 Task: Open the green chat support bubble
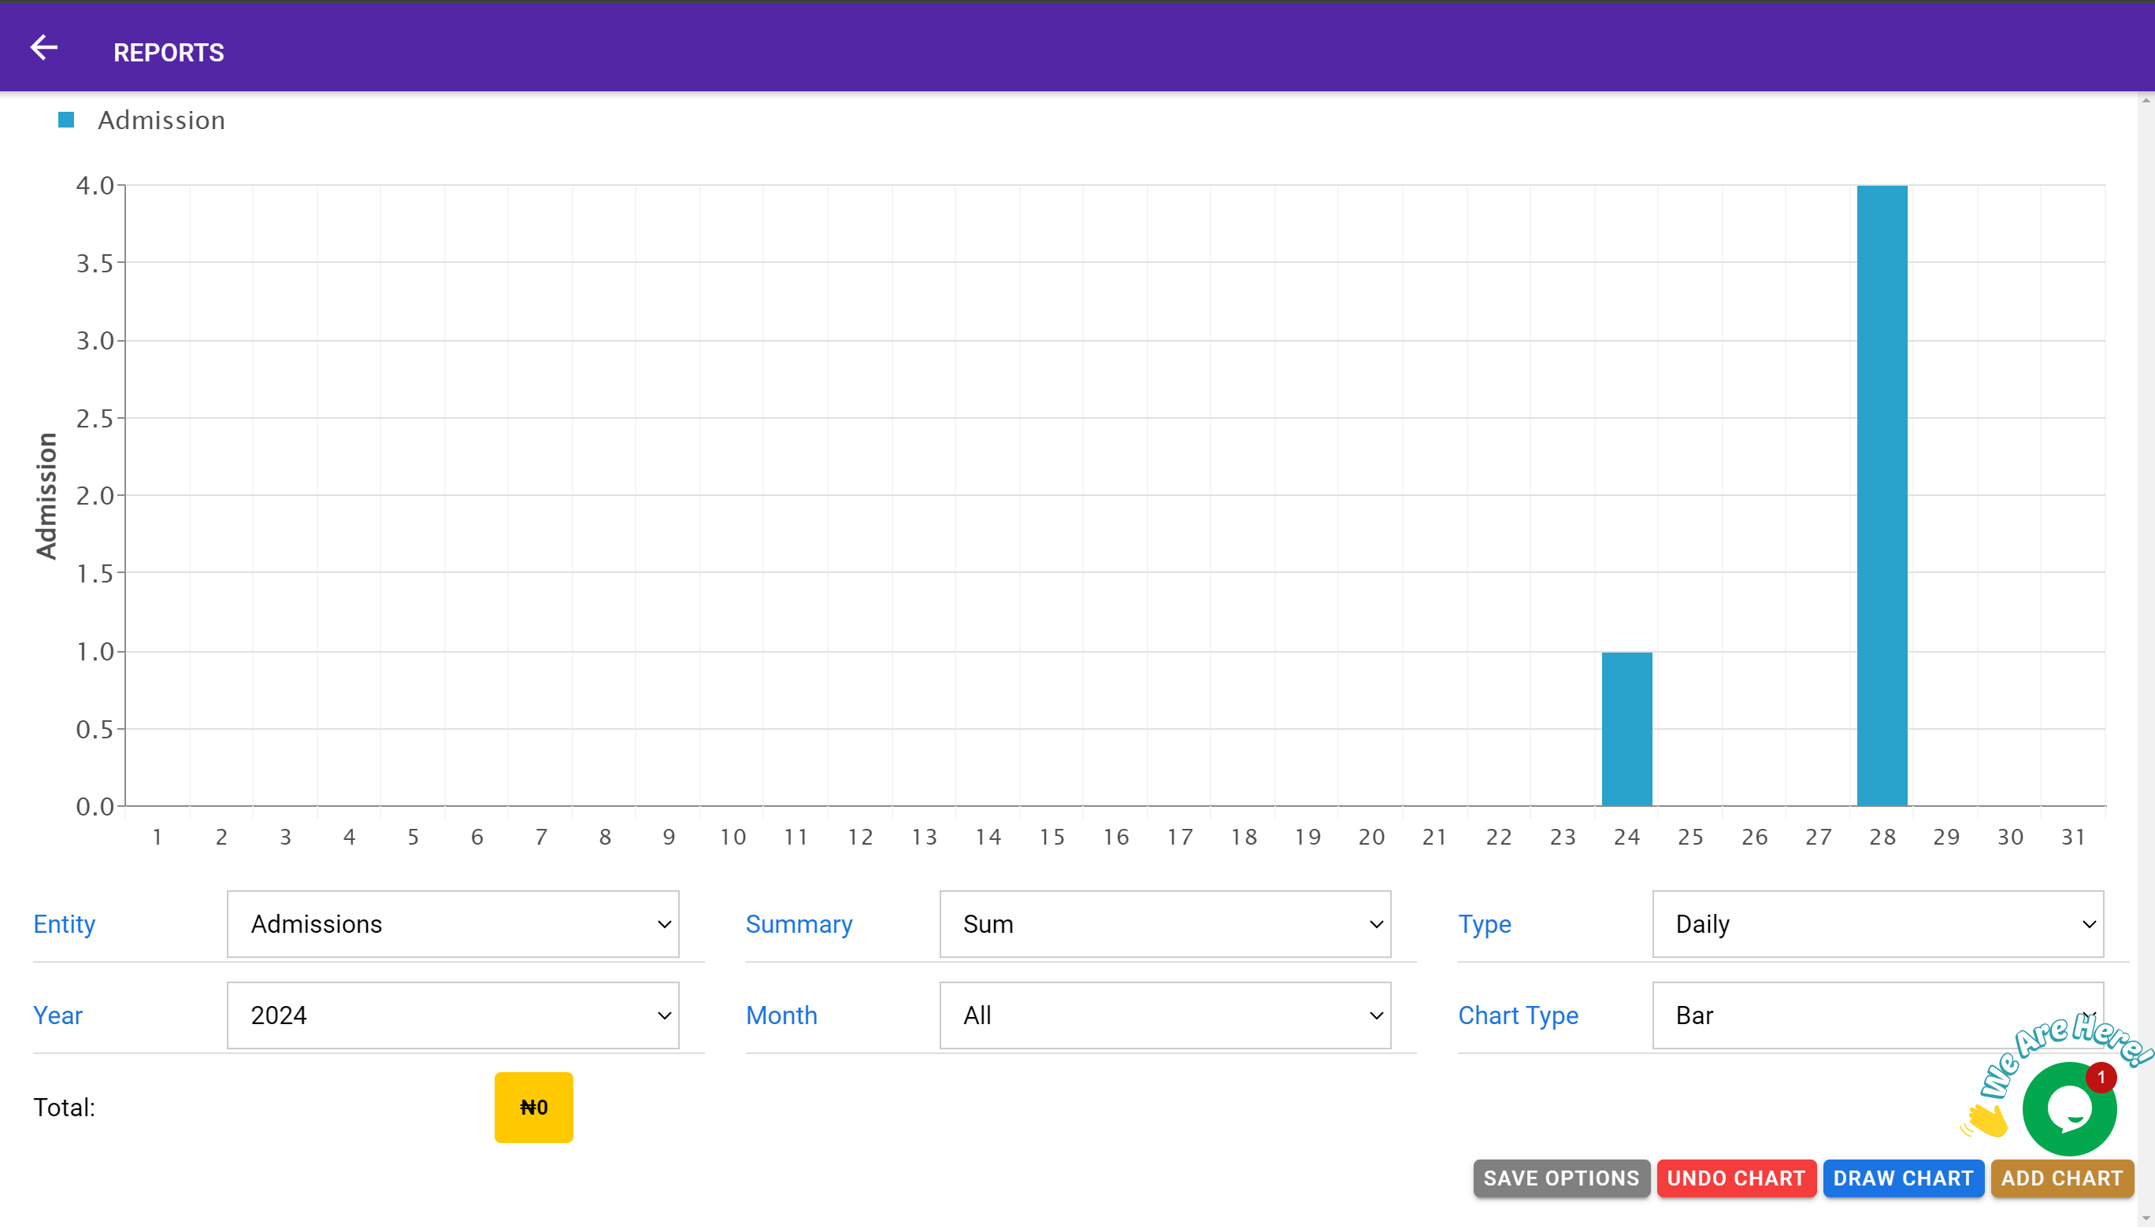pos(2069,1108)
